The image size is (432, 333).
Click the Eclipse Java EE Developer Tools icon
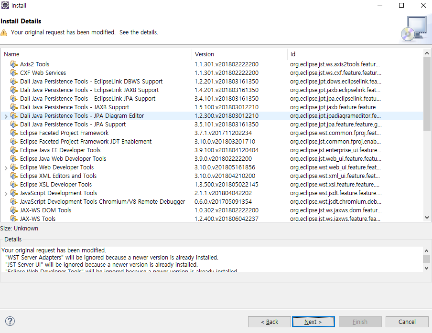pos(14,150)
